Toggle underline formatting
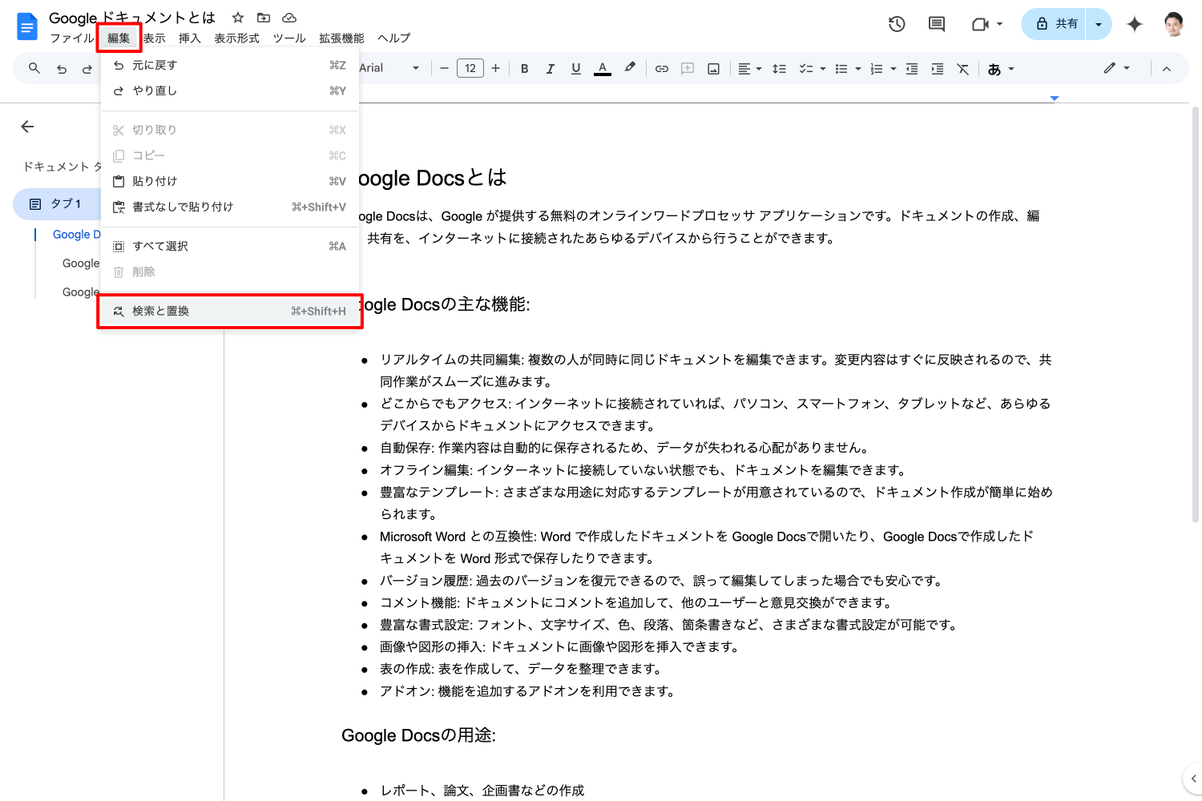Screen dimensions: 1202x801 tap(576, 69)
